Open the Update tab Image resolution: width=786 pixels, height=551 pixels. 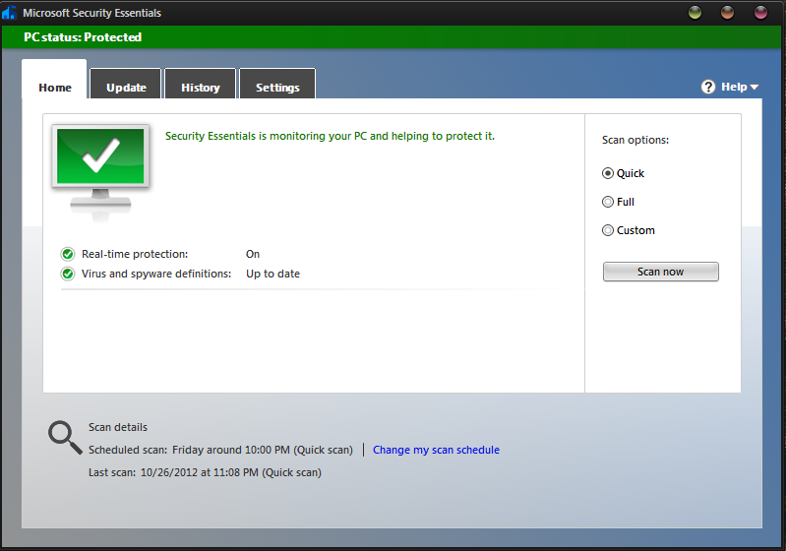coord(126,84)
